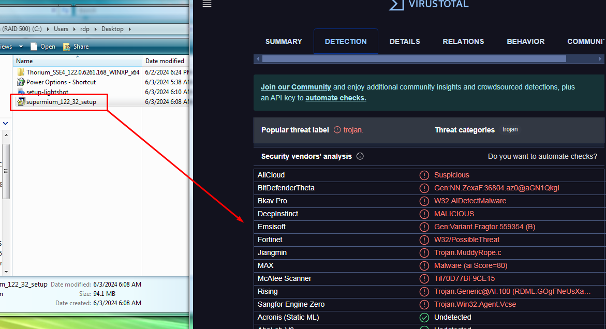Open the VirusTotal hamburger menu
606x329 pixels.
207,4
